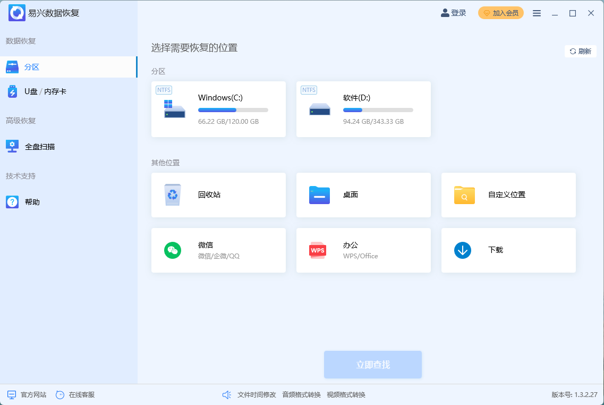The image size is (604, 405).
Task: Click 登录 to sign in
Action: click(454, 13)
